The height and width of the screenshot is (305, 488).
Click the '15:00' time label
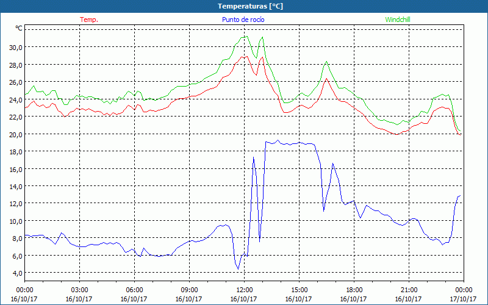(299, 290)
